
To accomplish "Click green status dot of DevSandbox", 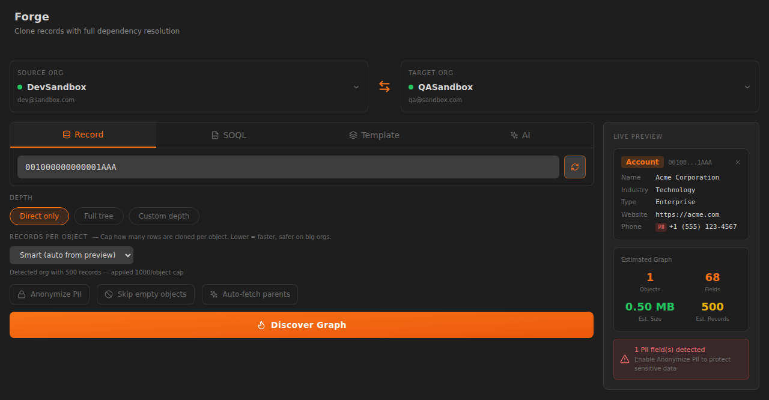I will (20, 87).
